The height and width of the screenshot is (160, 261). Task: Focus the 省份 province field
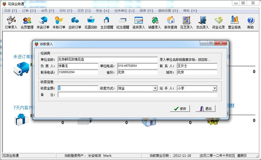137,72
